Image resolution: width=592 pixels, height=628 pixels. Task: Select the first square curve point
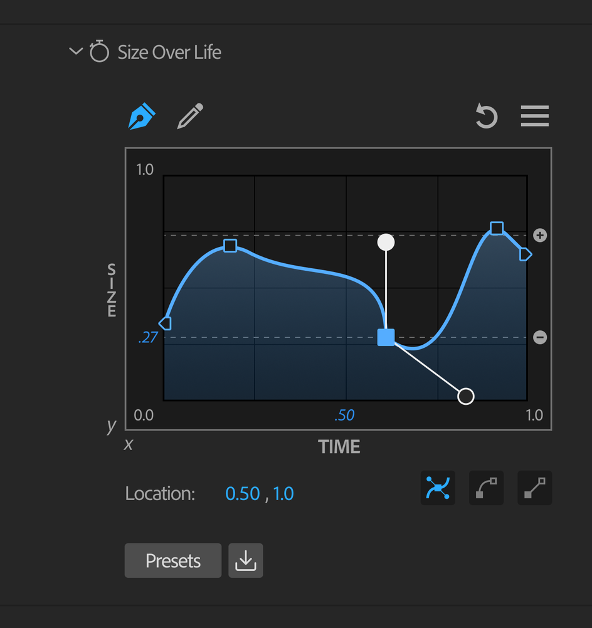point(230,246)
